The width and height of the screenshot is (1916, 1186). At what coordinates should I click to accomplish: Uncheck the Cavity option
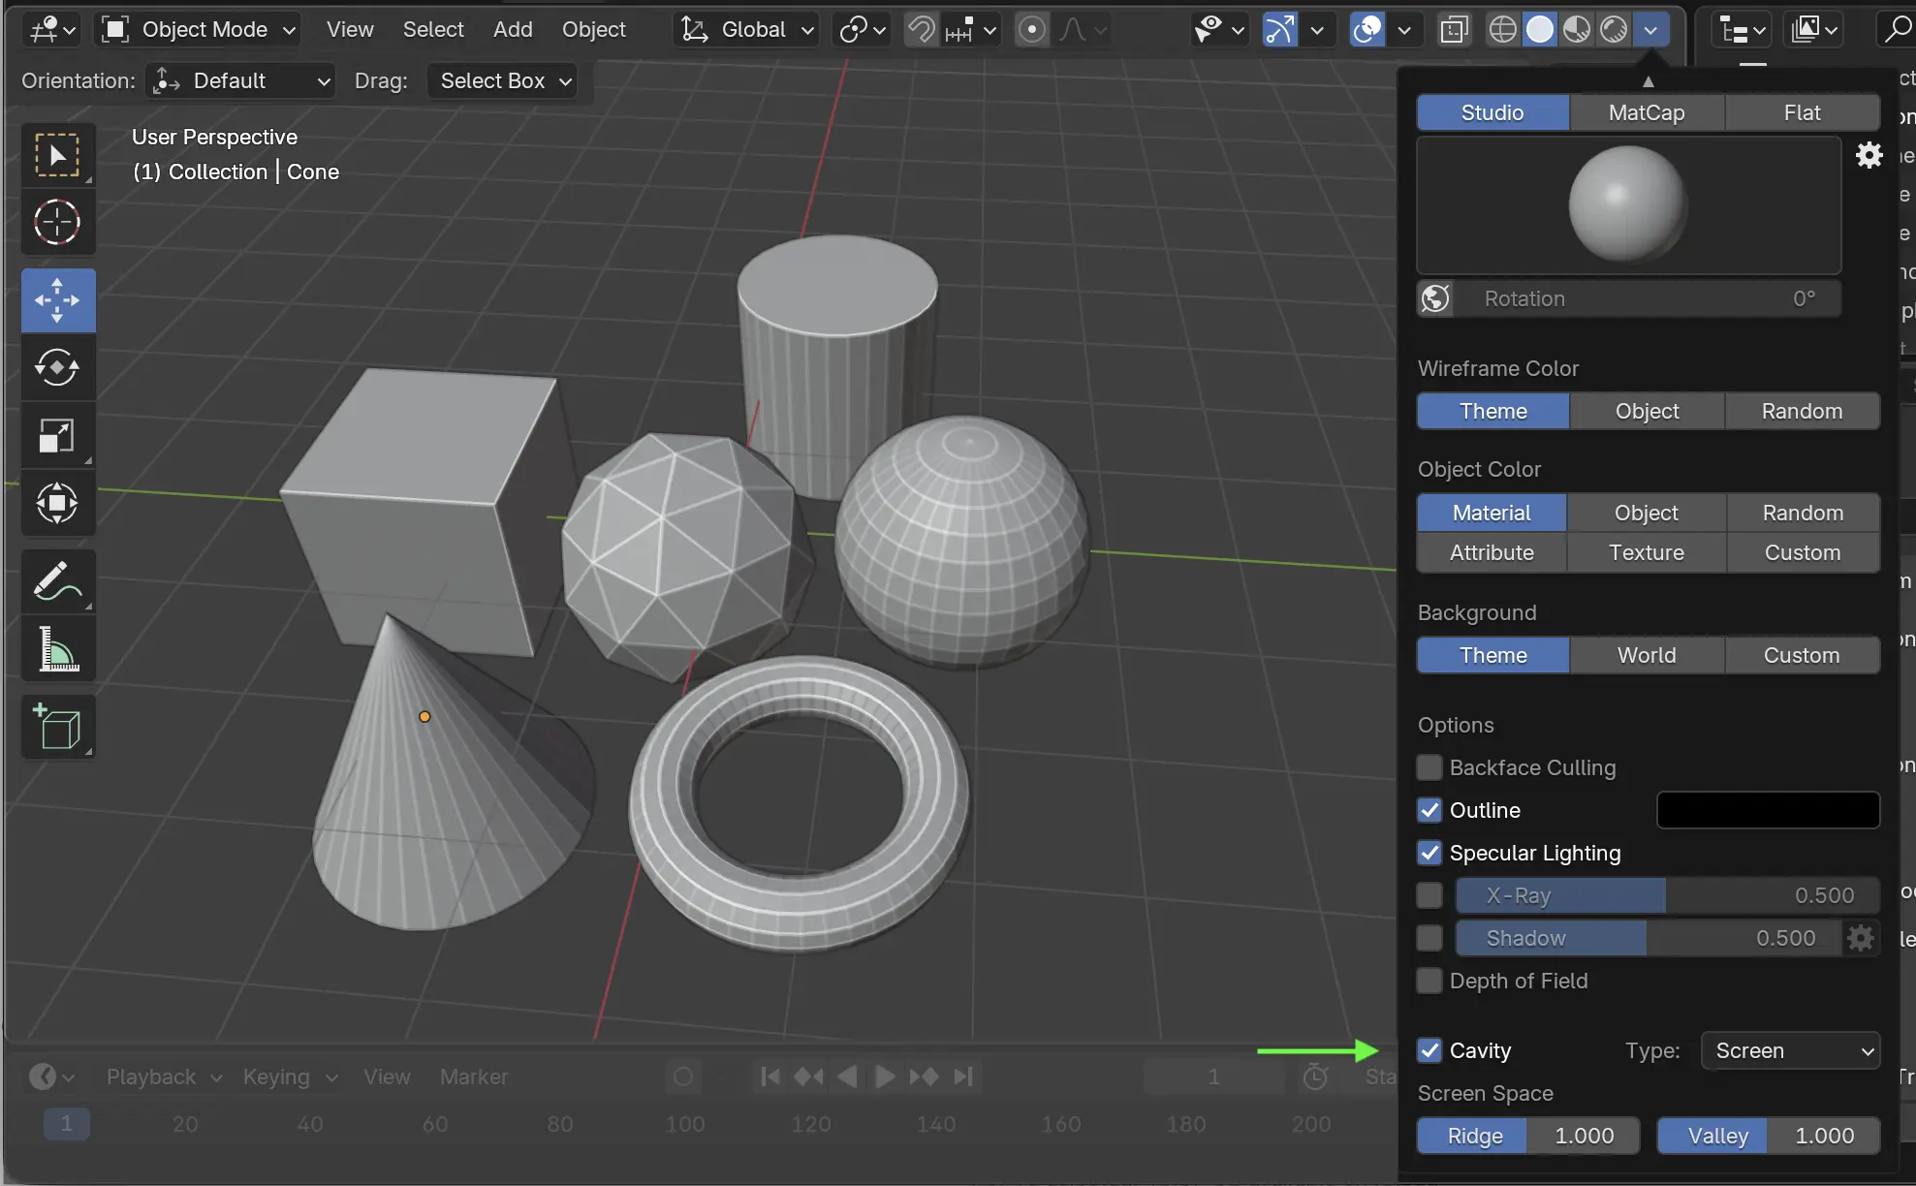(x=1429, y=1050)
